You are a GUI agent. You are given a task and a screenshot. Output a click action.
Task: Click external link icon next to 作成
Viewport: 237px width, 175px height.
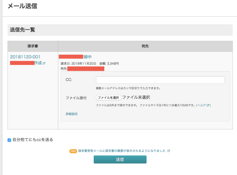[44, 63]
